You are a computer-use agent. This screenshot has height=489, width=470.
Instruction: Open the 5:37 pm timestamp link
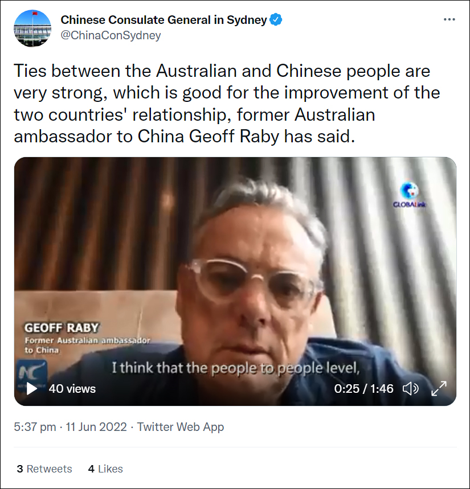pos(35,427)
